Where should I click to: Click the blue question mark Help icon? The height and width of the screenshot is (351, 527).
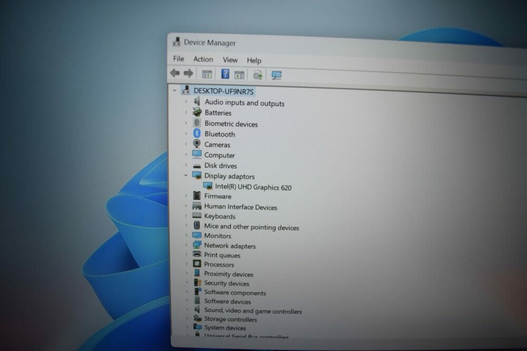(x=225, y=74)
